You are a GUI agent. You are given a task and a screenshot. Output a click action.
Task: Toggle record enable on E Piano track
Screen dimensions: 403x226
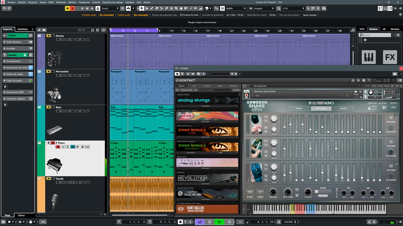point(58,147)
